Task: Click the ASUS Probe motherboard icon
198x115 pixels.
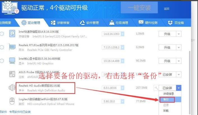Action: pyautogui.click(x=12, y=74)
